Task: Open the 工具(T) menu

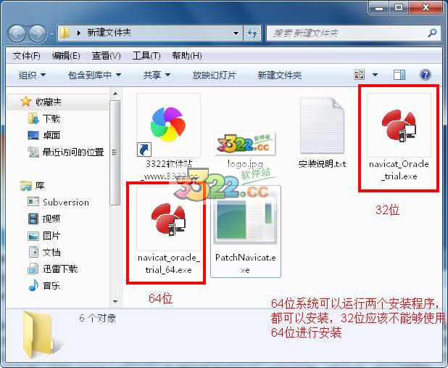Action: click(146, 56)
